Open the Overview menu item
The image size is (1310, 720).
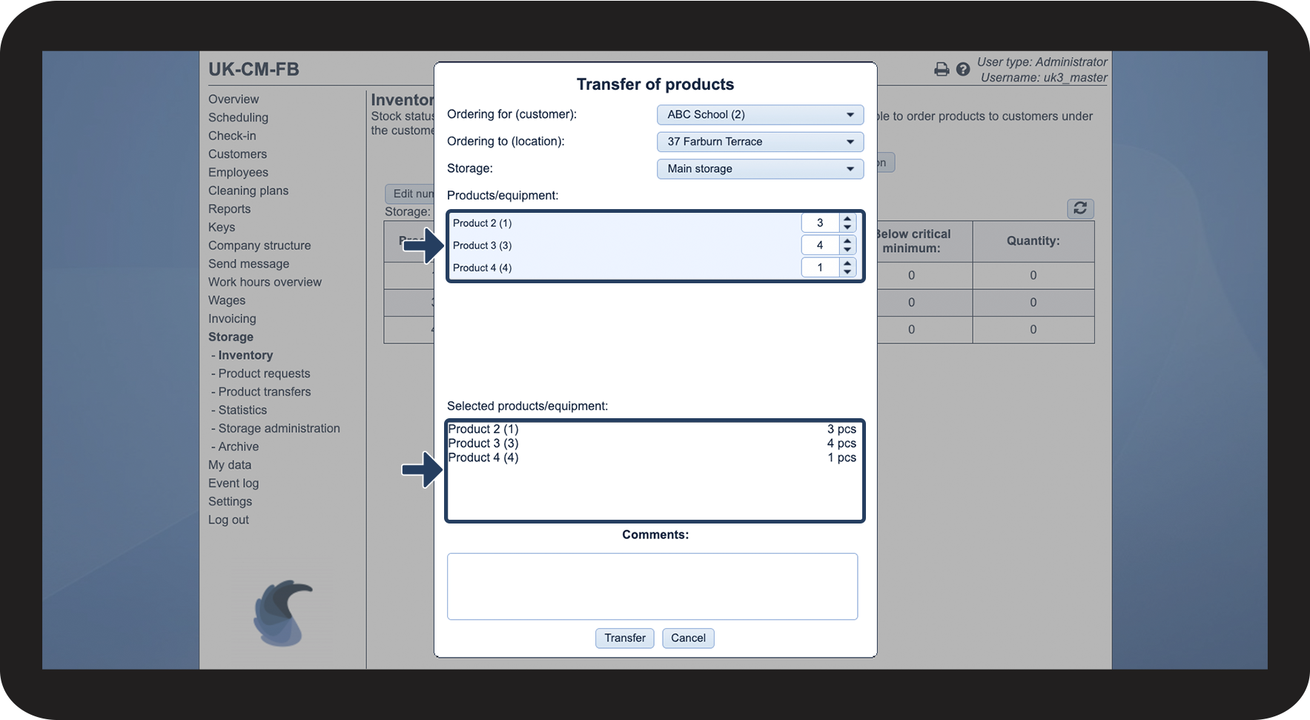[x=234, y=99]
